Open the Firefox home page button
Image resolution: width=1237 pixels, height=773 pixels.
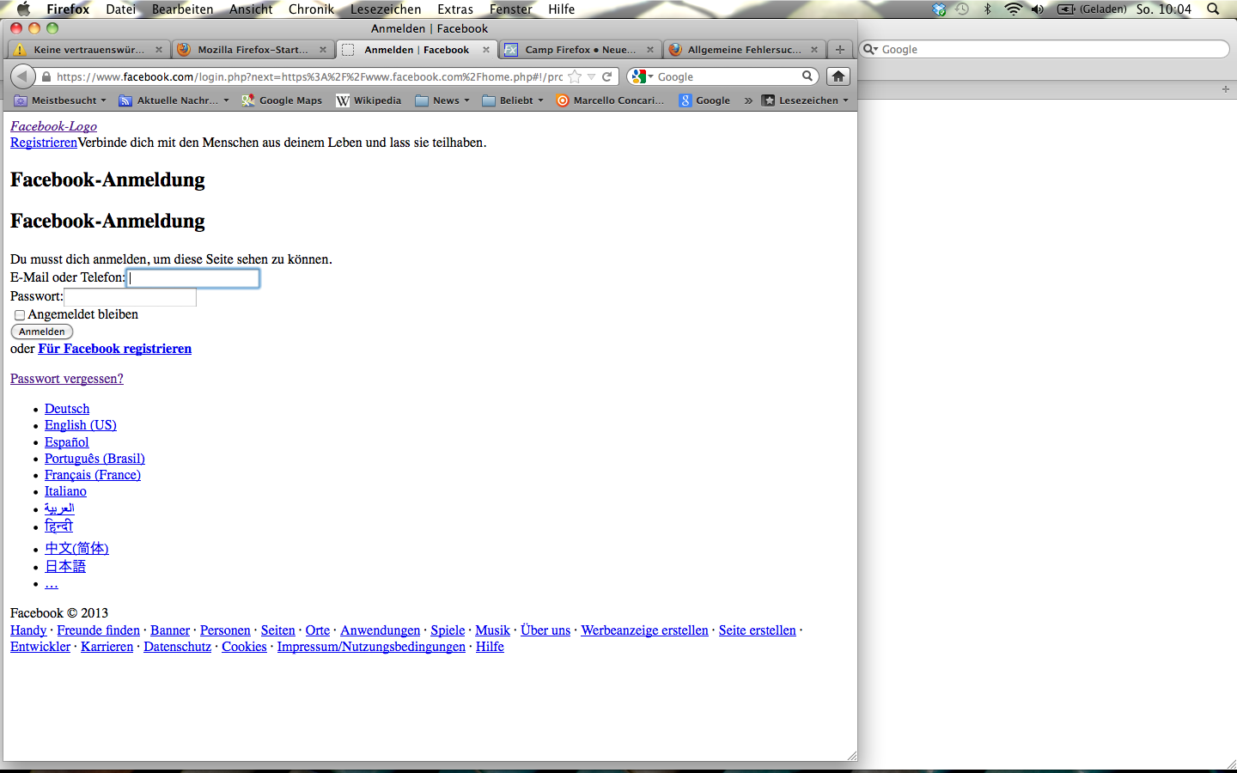[x=838, y=76]
